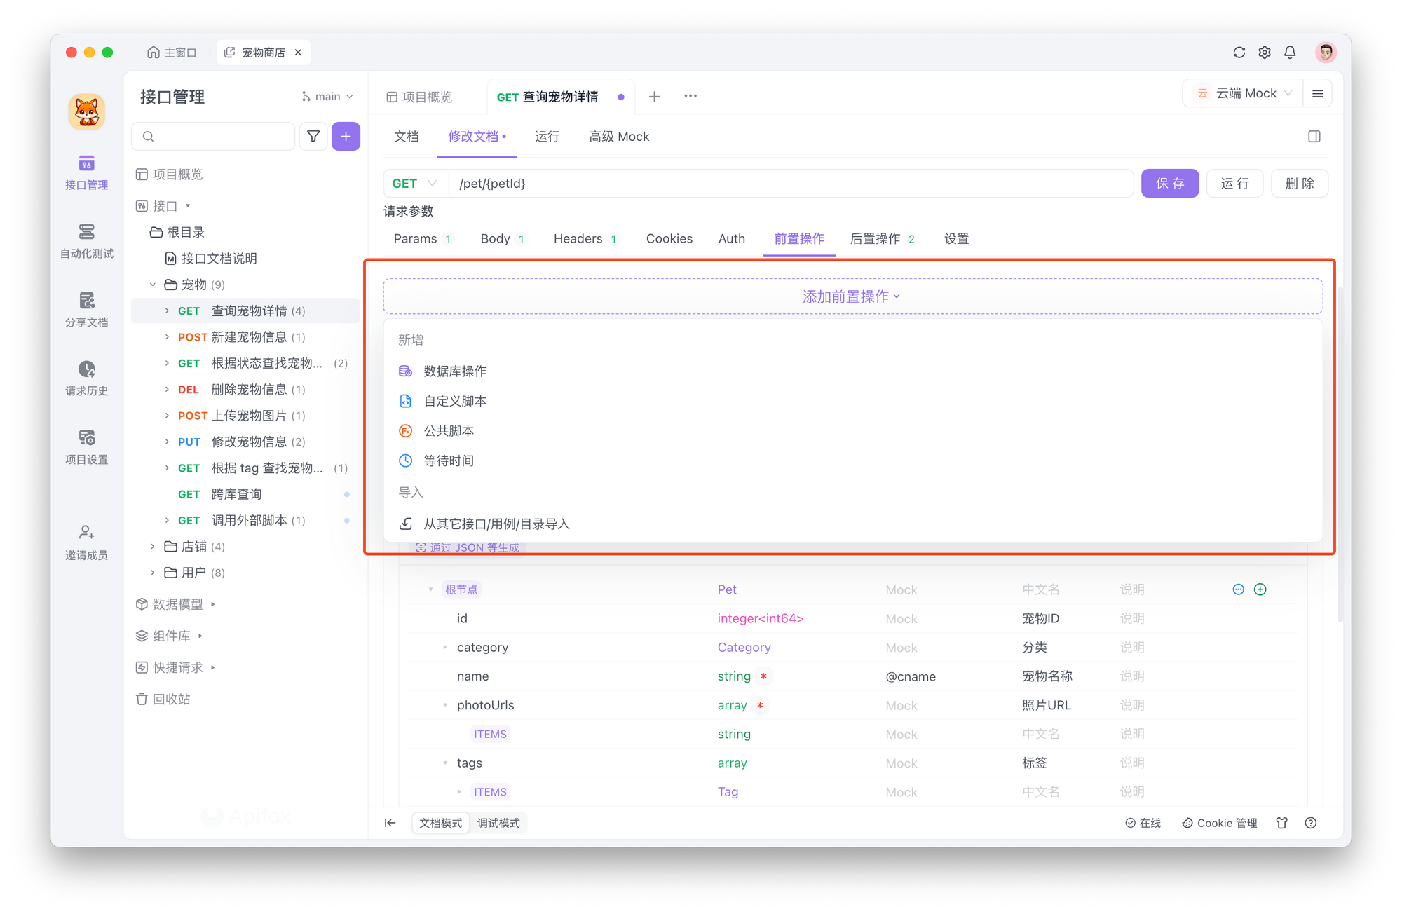Open the 分享文档 sidebar section

86,310
